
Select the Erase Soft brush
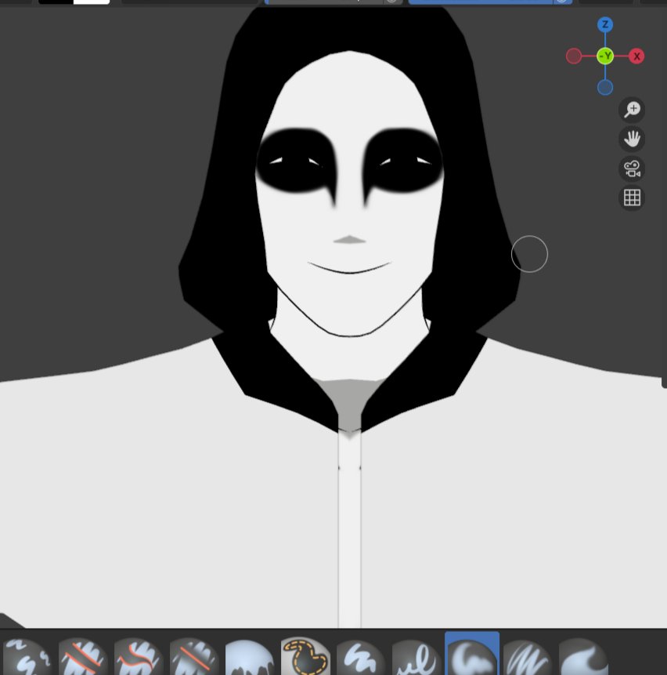[x=194, y=655]
